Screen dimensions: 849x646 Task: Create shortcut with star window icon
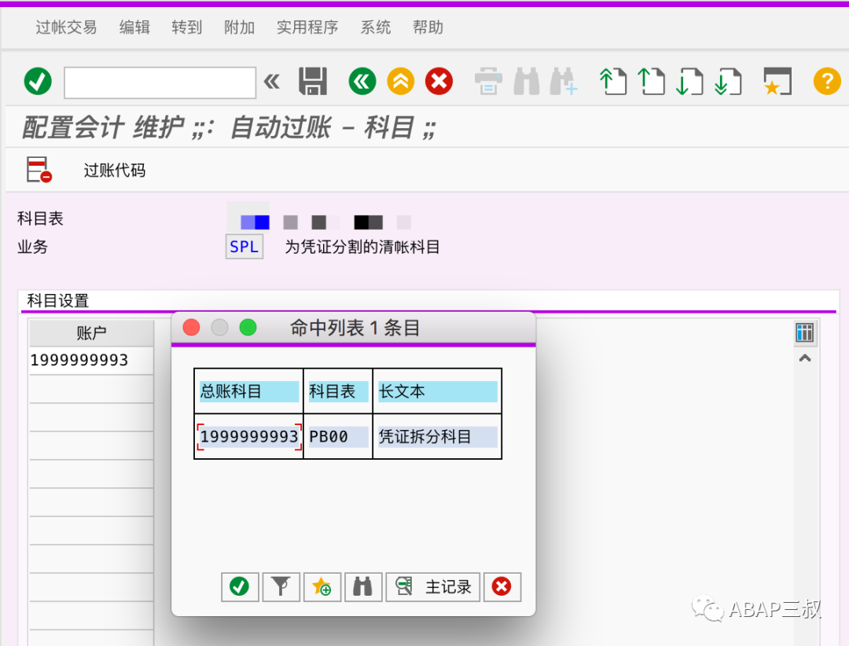(777, 82)
